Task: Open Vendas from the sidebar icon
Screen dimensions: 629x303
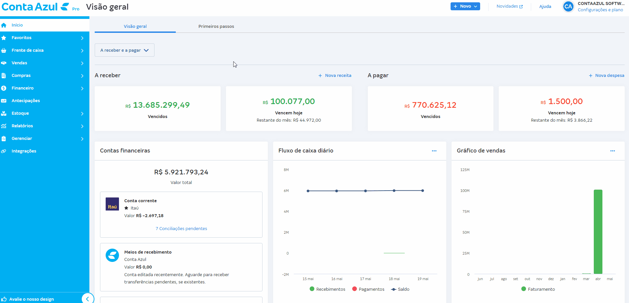Action: (4, 63)
